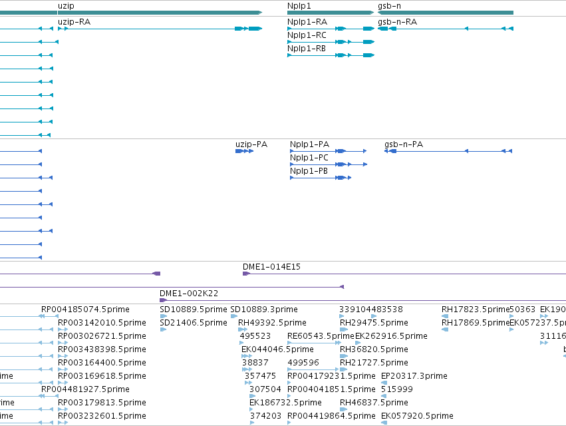Click the RH21727.5prime EST label
Viewport: 566px width, 426px height.
coord(374,363)
